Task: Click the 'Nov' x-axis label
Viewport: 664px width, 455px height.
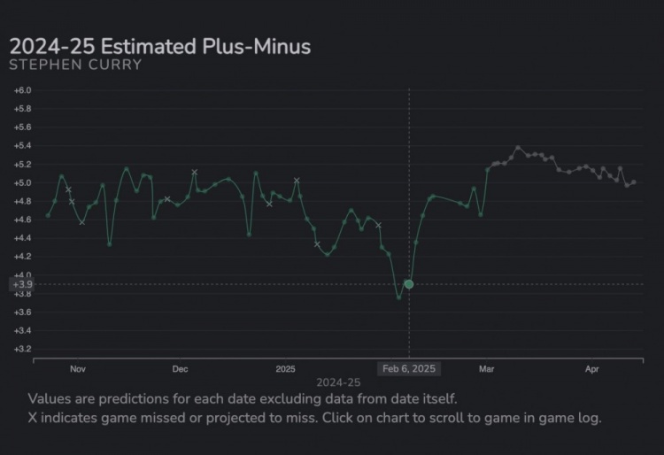Action: [x=77, y=368]
